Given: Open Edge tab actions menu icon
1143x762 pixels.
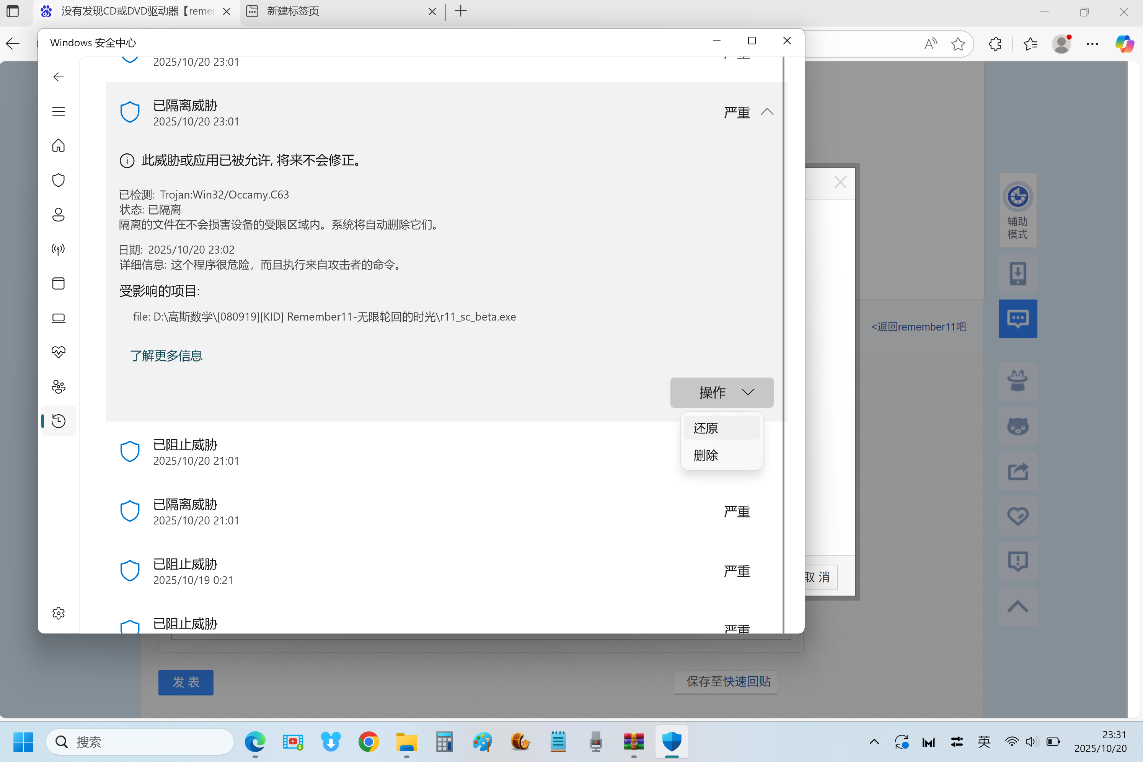Looking at the screenshot, I should click(x=13, y=11).
